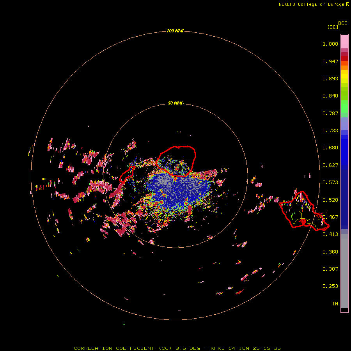Click the 0.627 scale value
Screen dimensions: 351x351
[x=330, y=165]
